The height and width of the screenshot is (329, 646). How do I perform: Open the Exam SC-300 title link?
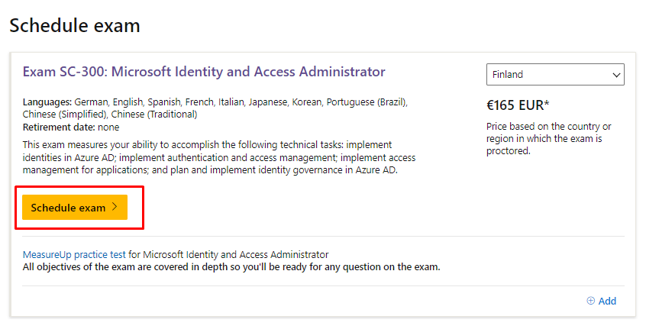pyautogui.click(x=204, y=72)
